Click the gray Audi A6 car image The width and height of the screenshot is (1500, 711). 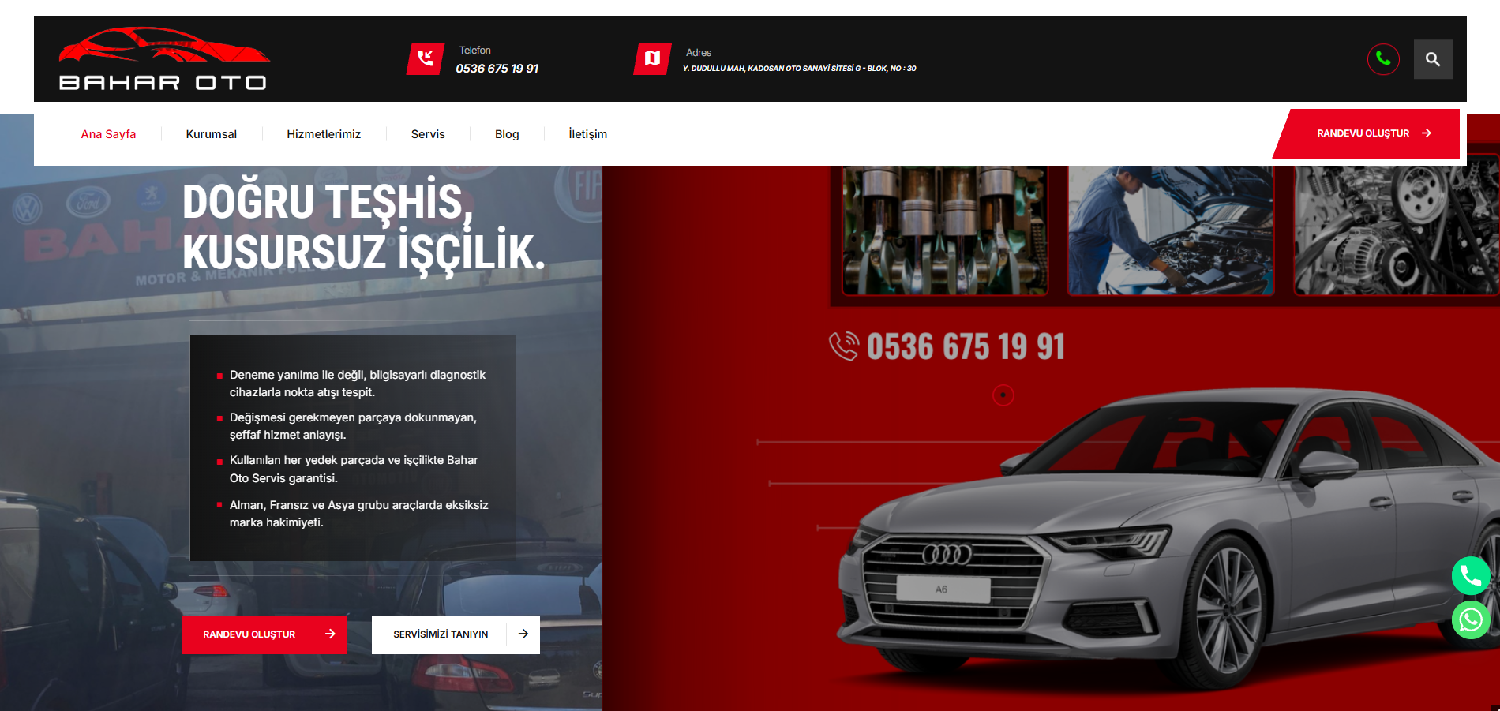[1168, 541]
